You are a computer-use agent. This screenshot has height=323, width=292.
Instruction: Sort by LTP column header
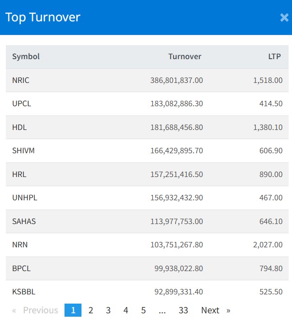pyautogui.click(x=275, y=57)
